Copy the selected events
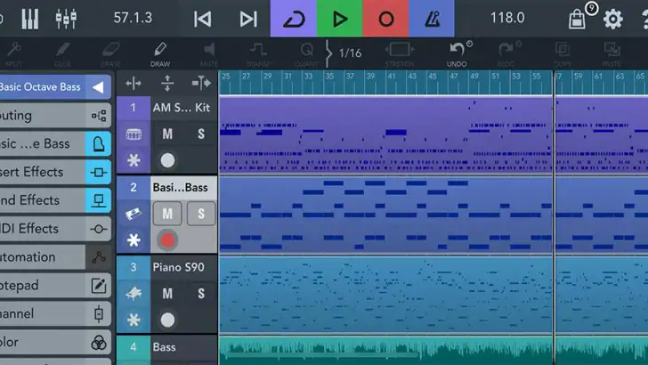 (x=563, y=54)
